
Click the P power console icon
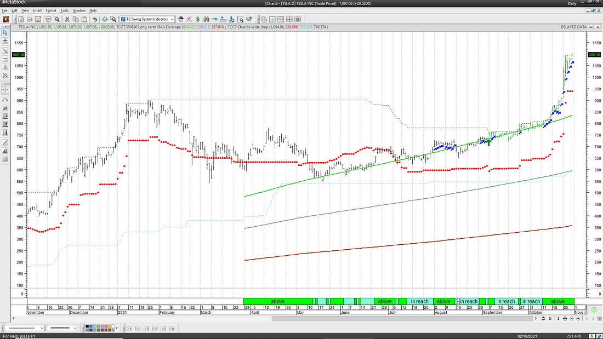[x=6, y=19]
